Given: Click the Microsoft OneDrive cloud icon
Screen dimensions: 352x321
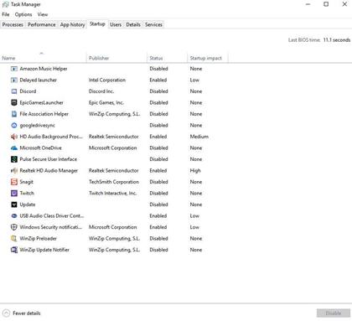Looking at the screenshot, I should pyautogui.click(x=14, y=148).
